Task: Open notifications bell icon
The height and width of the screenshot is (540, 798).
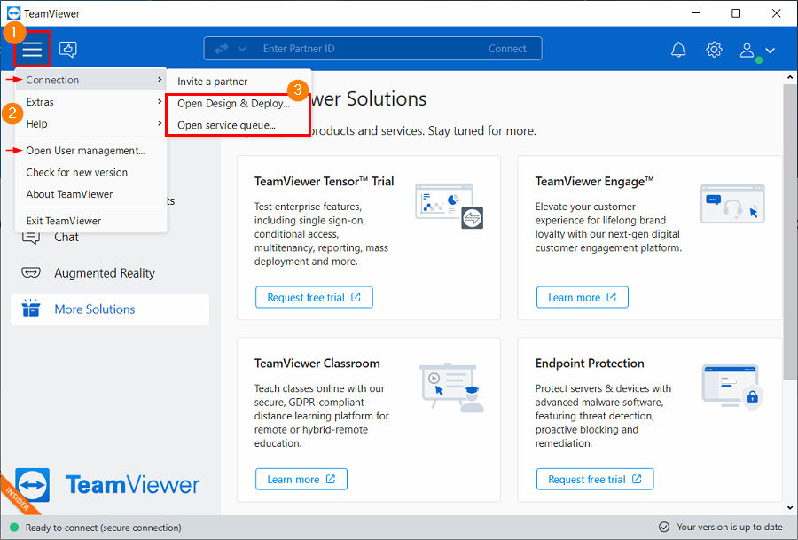Action: coord(678,50)
